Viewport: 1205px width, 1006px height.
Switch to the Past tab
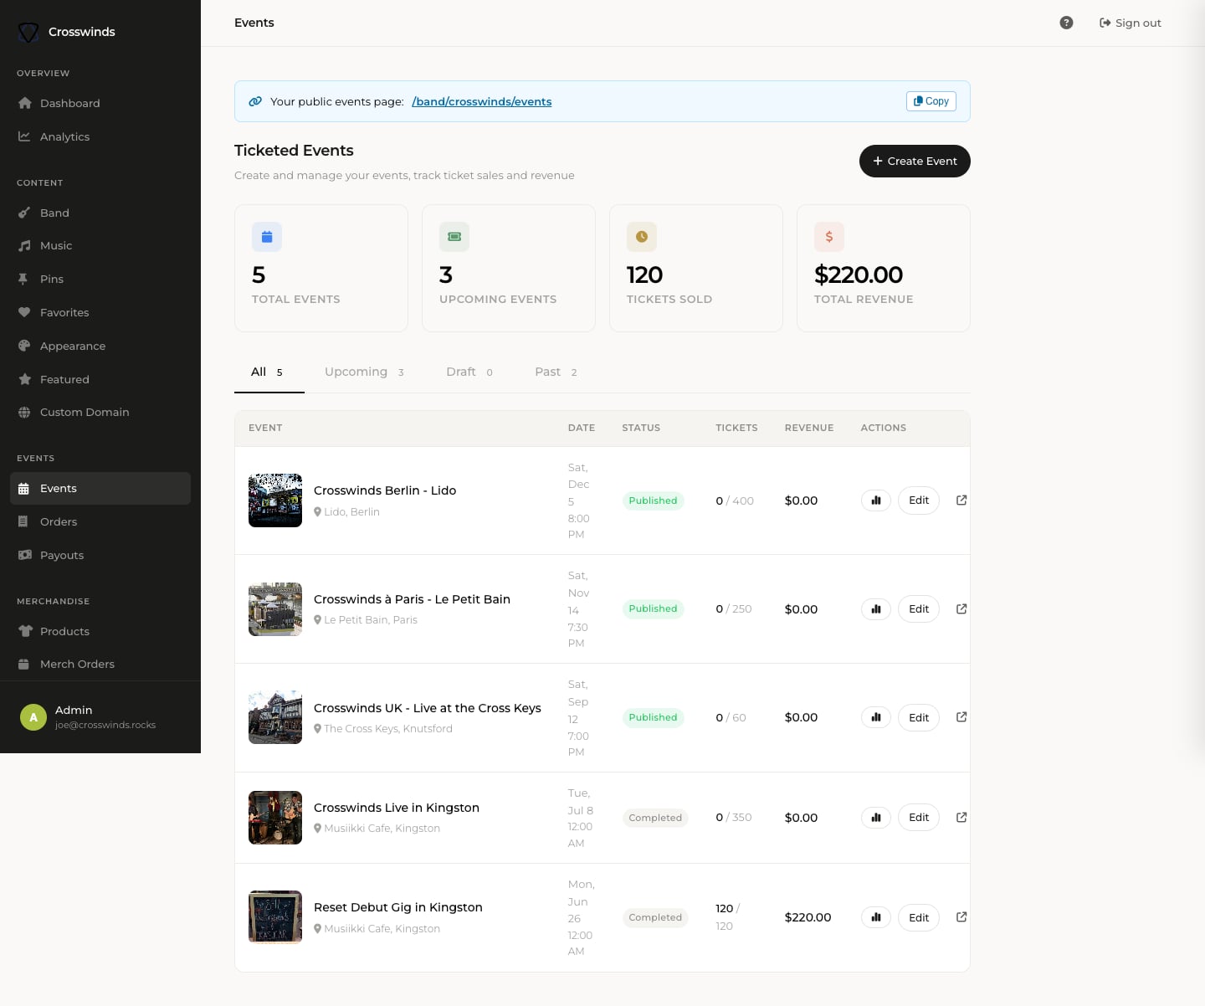coord(556,372)
